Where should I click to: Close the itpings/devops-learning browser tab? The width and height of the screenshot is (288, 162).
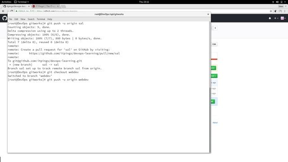[29, 6]
